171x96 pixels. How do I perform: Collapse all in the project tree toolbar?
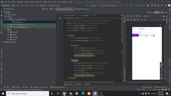tap(47, 9)
